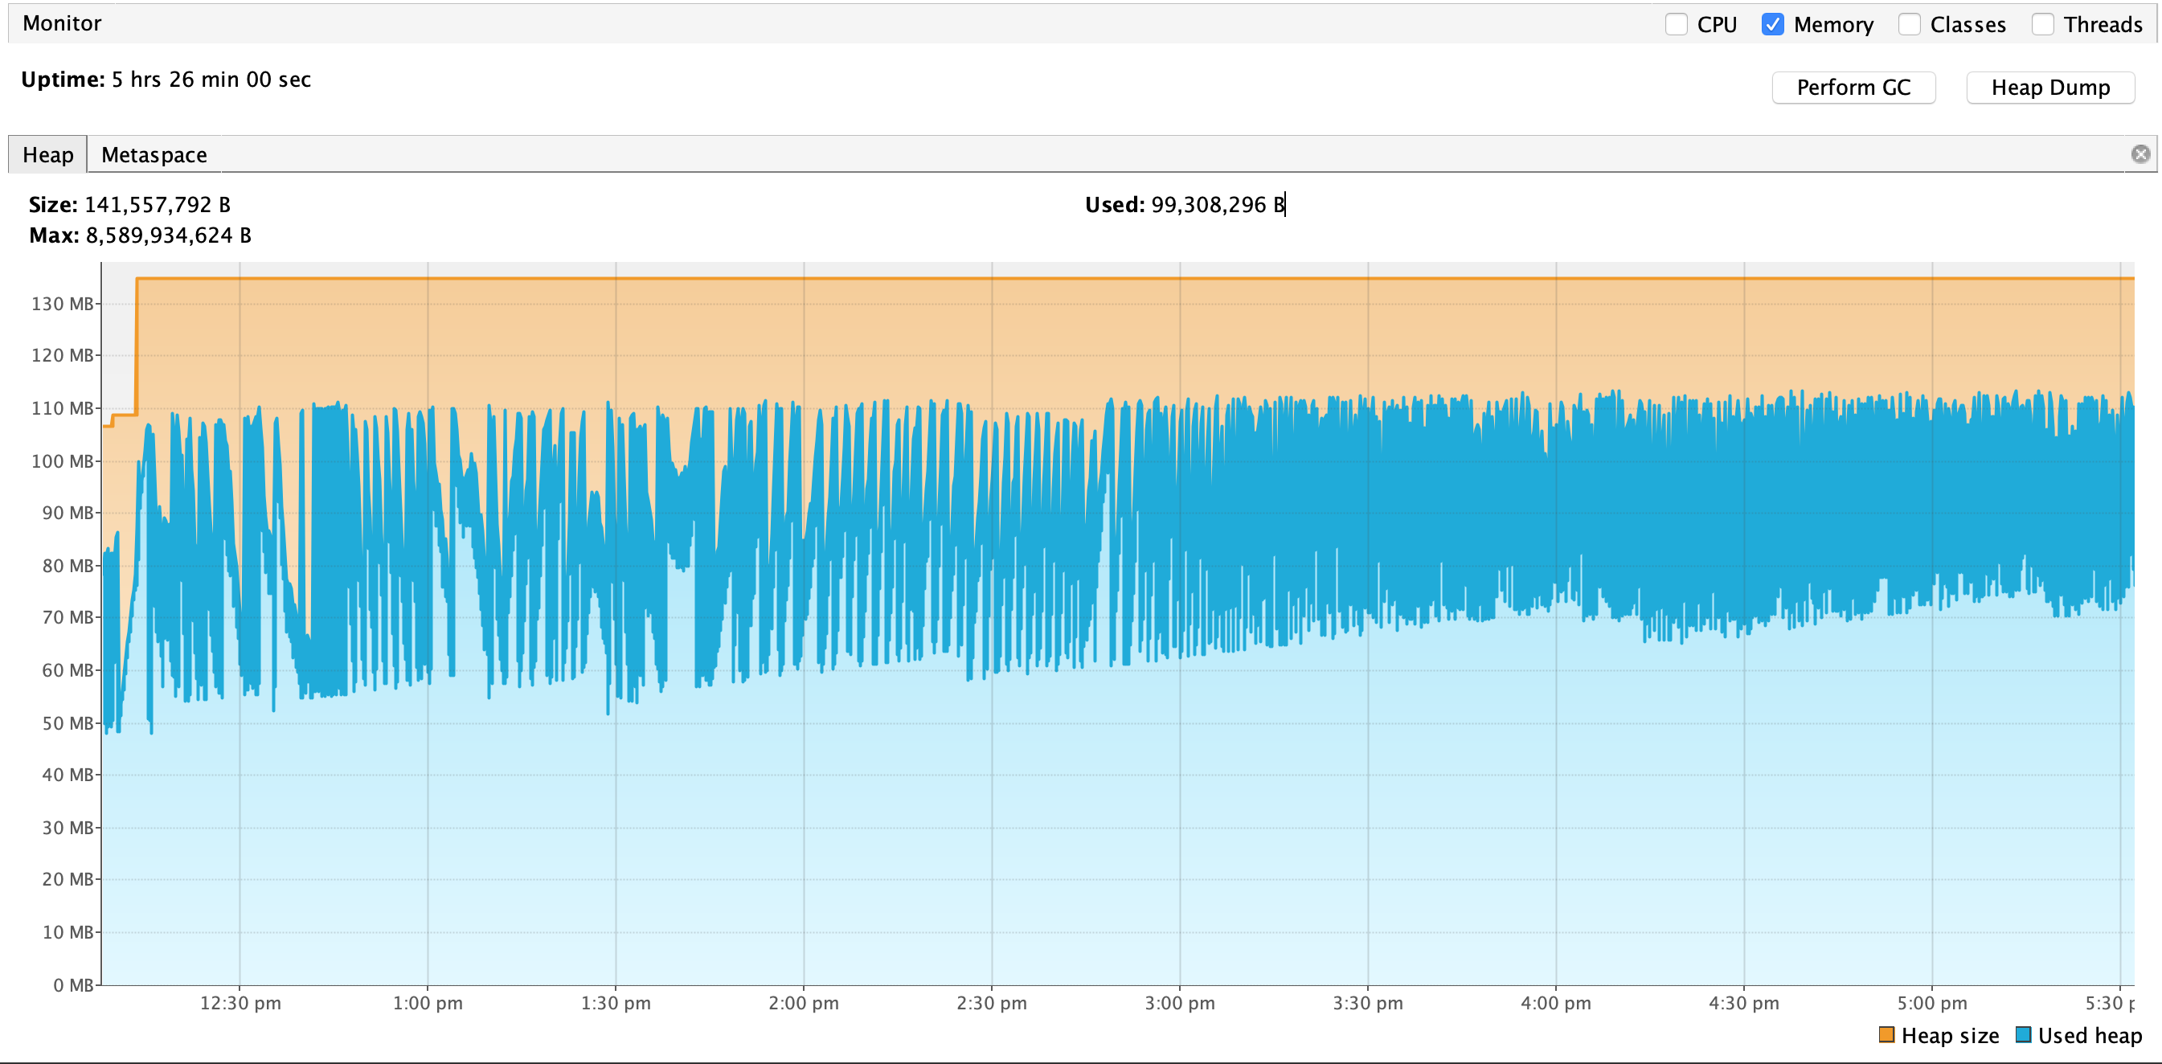Close the Memory graph panel
2162x1064 pixels.
click(x=2140, y=153)
